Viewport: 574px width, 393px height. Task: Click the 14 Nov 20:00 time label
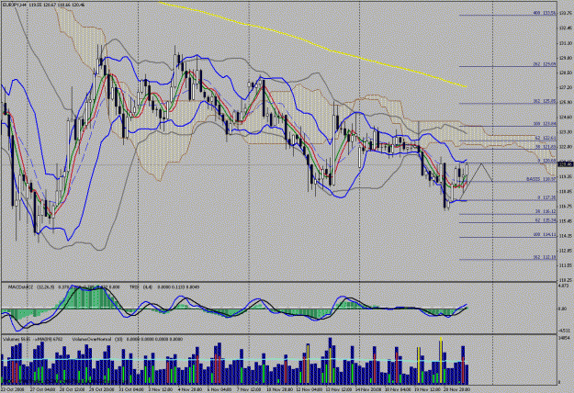click(368, 389)
